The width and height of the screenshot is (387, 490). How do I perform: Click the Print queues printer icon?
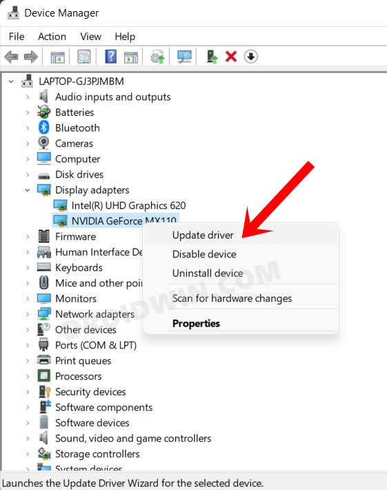point(43,360)
